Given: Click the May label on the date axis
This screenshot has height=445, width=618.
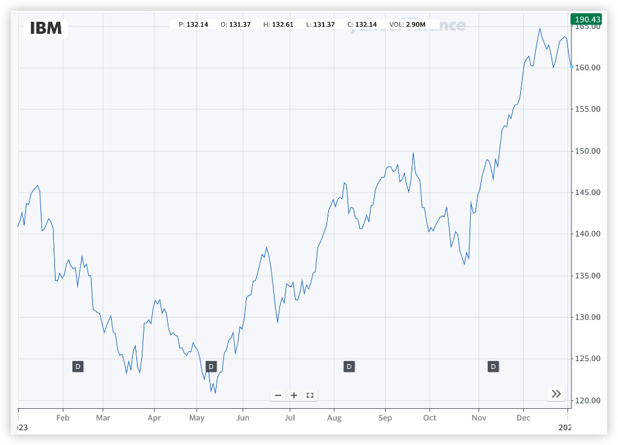Looking at the screenshot, I should 197,418.
